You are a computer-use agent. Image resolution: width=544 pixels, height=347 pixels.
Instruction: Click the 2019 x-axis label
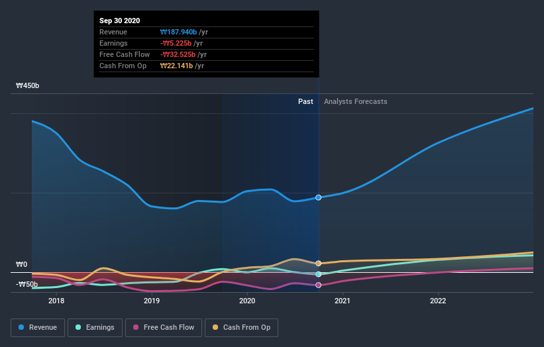152,301
